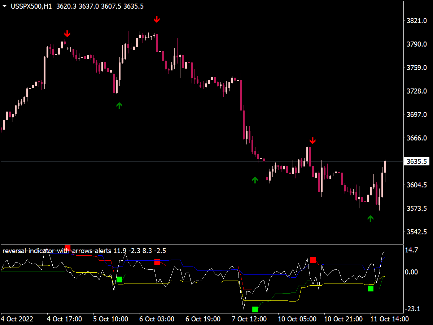Select the green square signal near 7 Oct 12:00
The width and height of the screenshot is (433, 325).
255,309
